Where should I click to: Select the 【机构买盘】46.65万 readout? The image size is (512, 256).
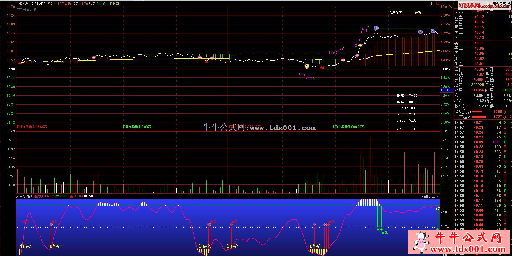pyautogui.click(x=31, y=127)
